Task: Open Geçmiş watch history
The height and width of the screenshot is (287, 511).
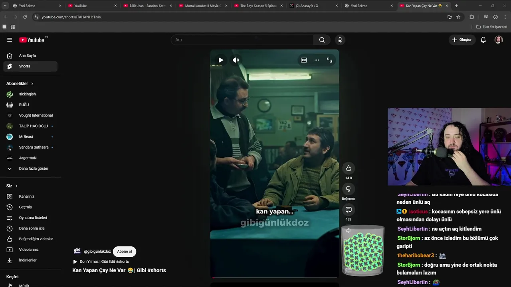Action: coord(30,207)
